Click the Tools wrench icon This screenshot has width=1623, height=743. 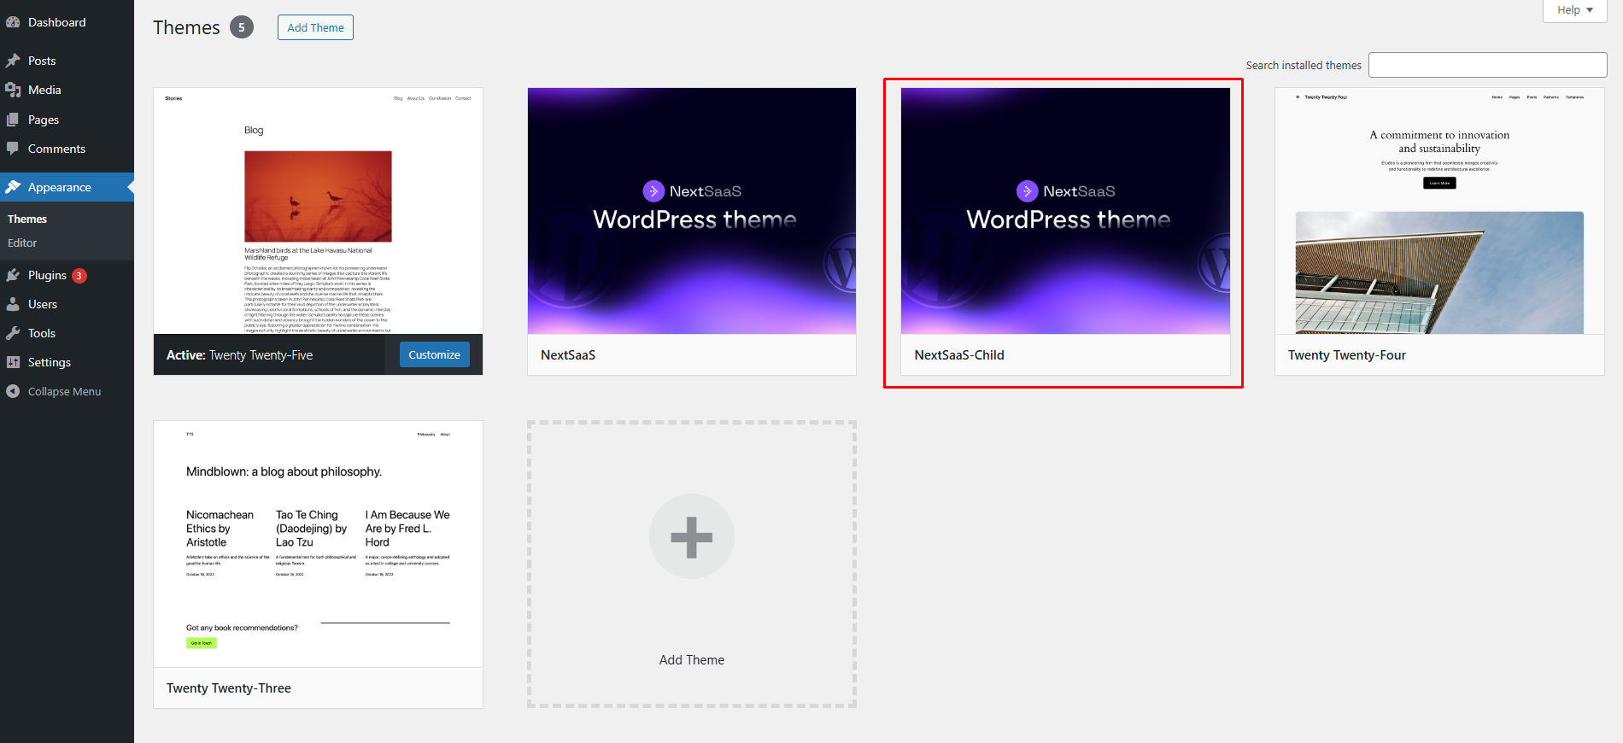click(x=13, y=333)
